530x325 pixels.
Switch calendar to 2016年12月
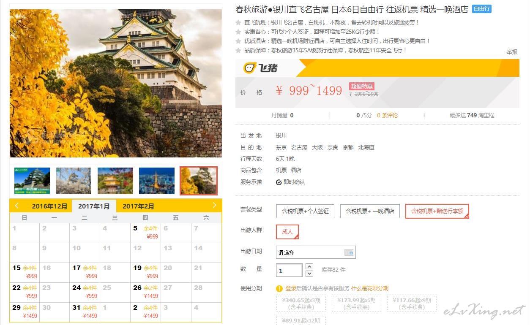(49, 206)
